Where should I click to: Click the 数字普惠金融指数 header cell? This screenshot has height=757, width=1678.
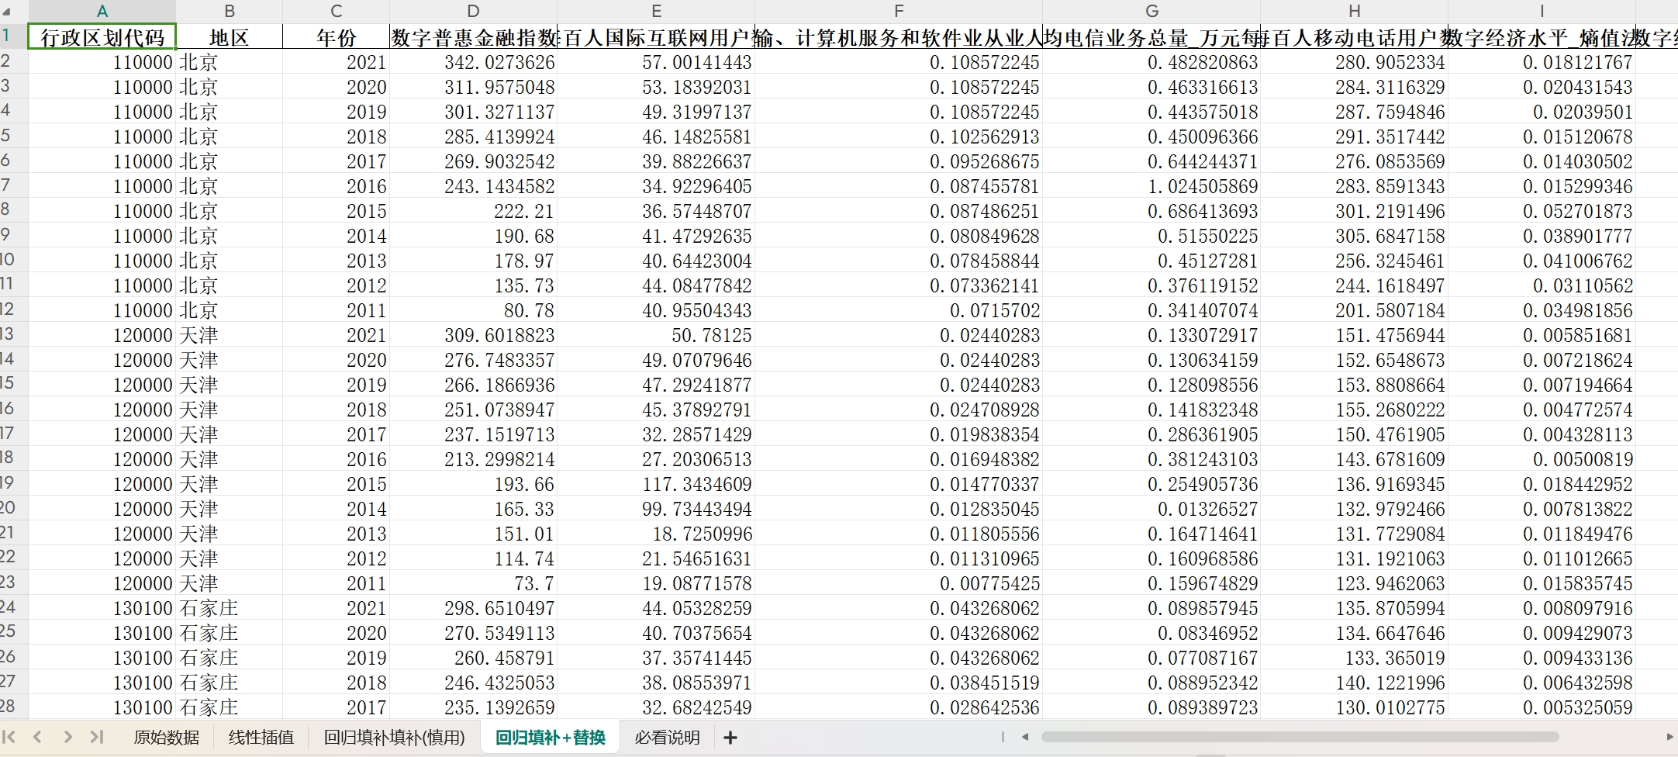coord(473,36)
